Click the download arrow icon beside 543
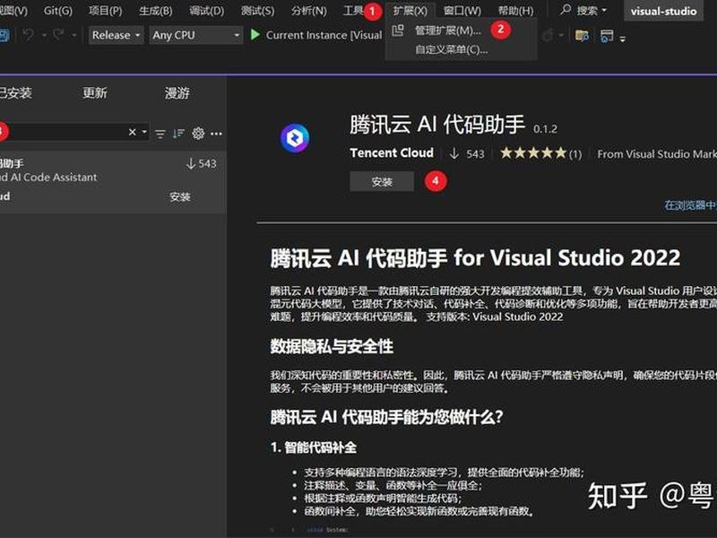The height and width of the screenshot is (538, 717). [454, 153]
